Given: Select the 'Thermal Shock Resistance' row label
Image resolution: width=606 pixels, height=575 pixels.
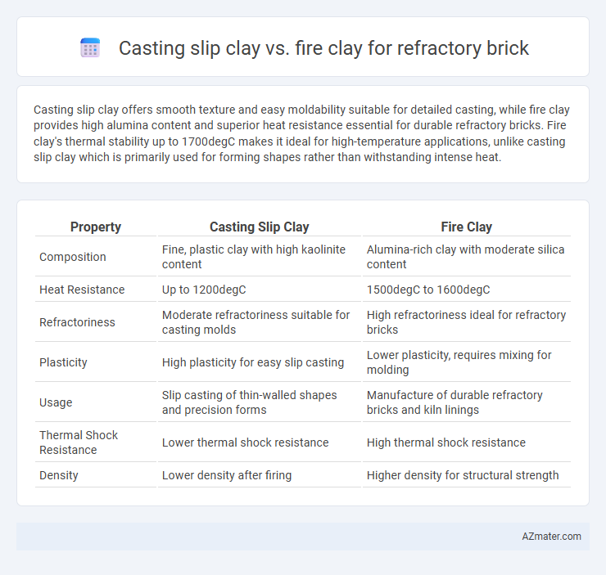Looking at the screenshot, I should click(x=79, y=442).
